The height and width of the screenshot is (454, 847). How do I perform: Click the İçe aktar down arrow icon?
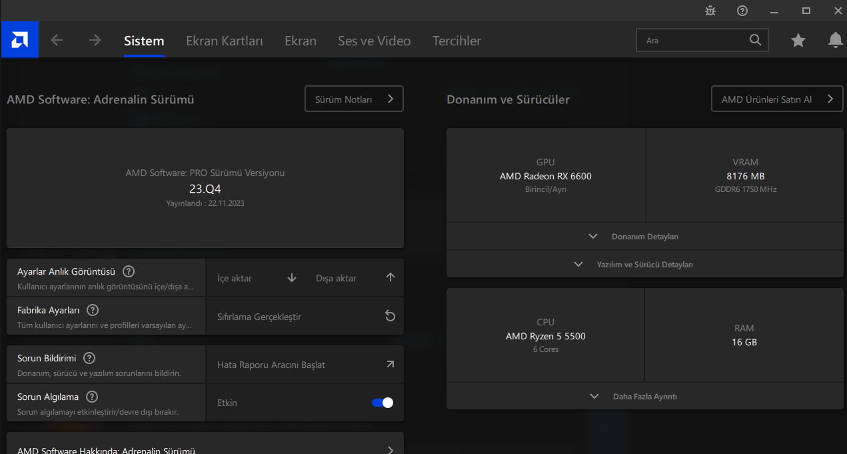tap(291, 278)
